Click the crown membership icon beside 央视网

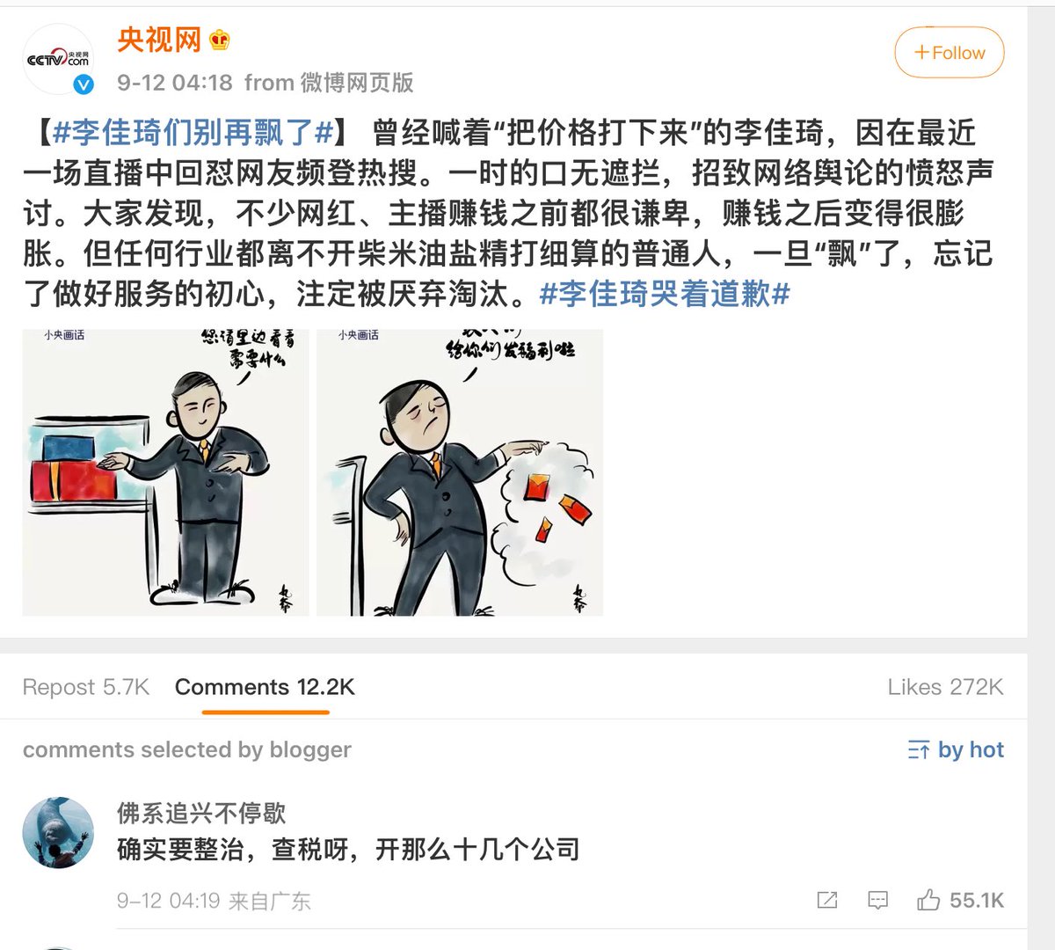coord(220,40)
